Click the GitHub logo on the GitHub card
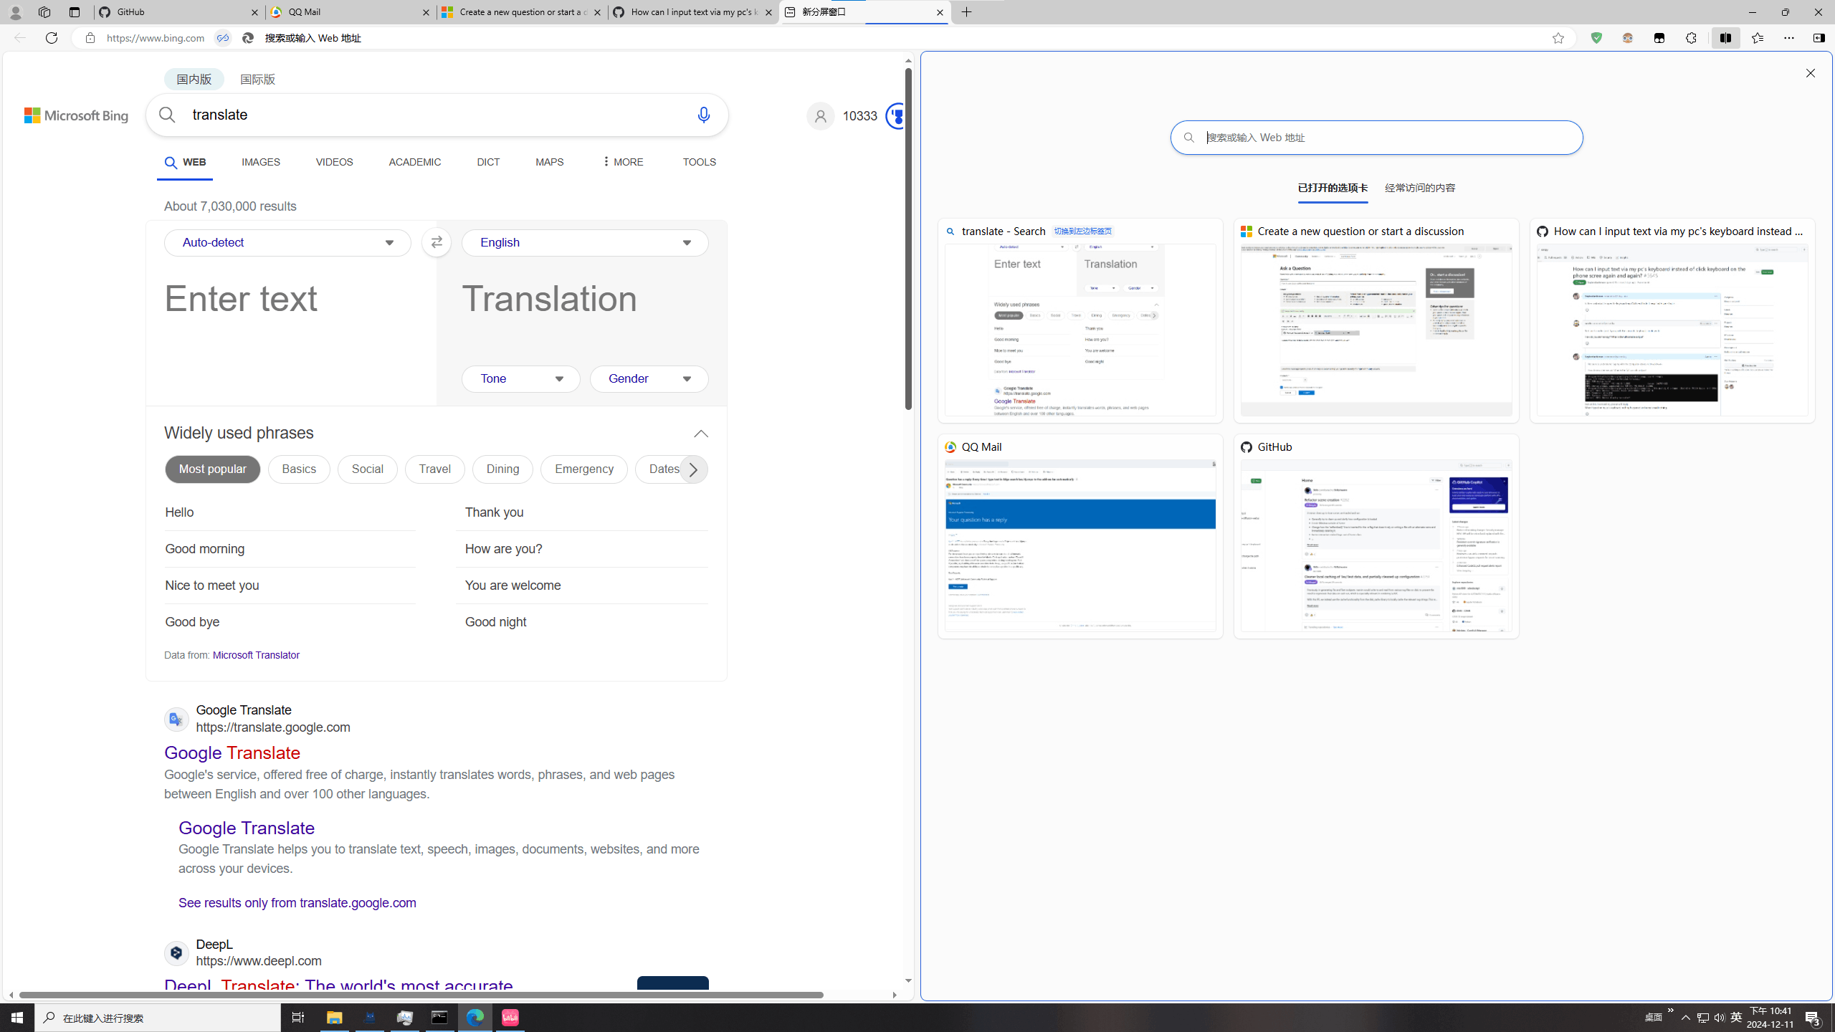The height and width of the screenshot is (1032, 1835). pyautogui.click(x=1246, y=446)
